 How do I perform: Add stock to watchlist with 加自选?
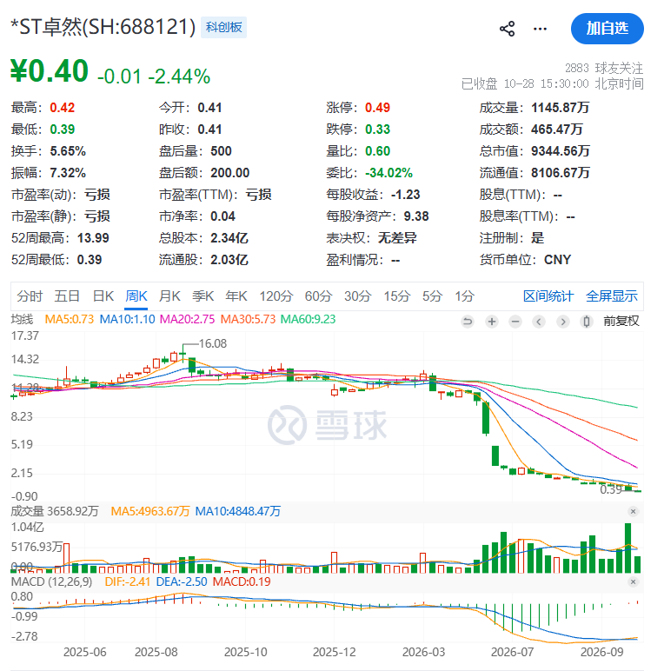pos(608,29)
